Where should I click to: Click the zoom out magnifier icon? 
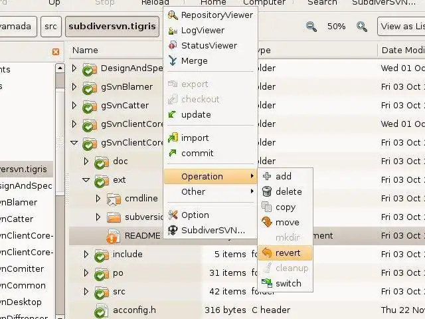pos(311,27)
